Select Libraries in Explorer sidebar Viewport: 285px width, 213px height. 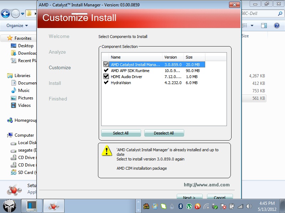[x=19, y=76]
